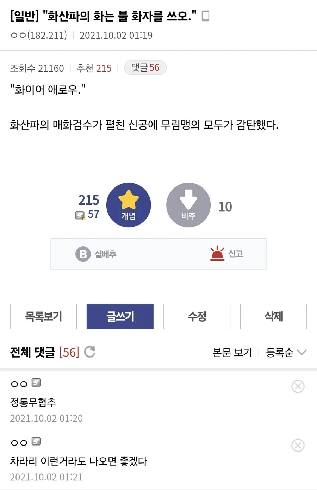This screenshot has height=490, width=317.
Task: Click the post author ㅇㅇ(182.211)
Action: (39, 35)
